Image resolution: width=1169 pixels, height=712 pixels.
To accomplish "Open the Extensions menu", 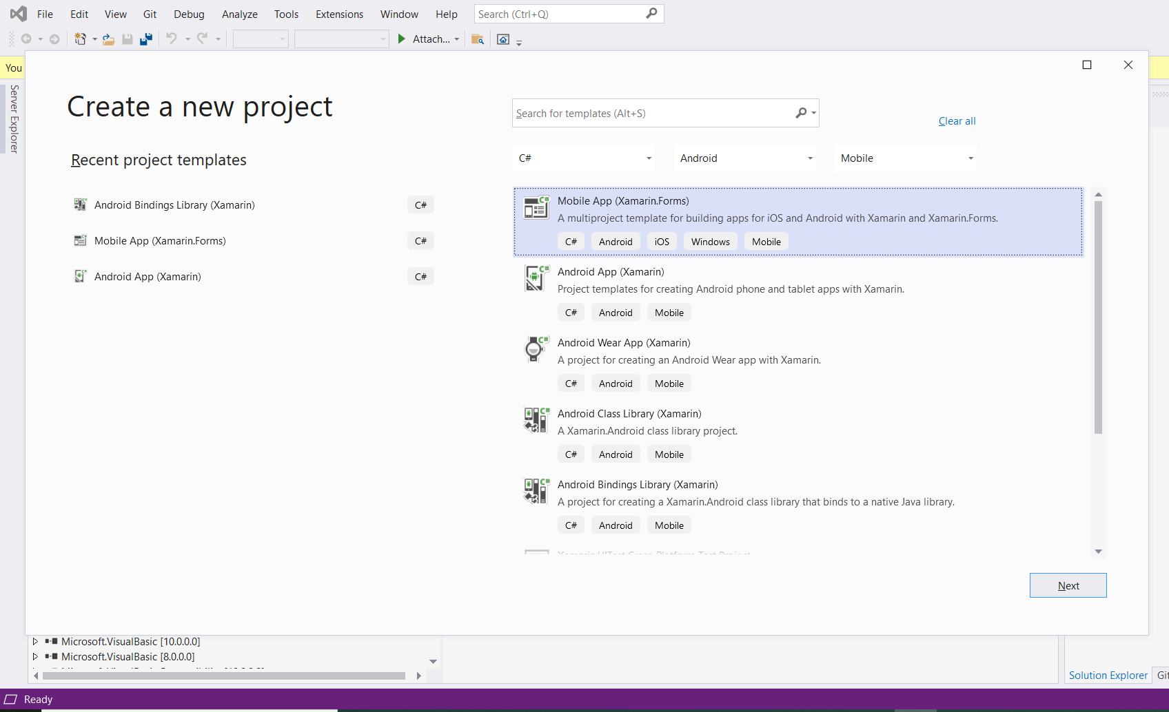I will (339, 14).
